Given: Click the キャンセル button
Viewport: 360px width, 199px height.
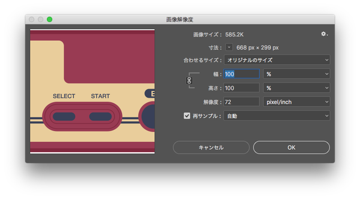Looking at the screenshot, I should click(211, 147).
